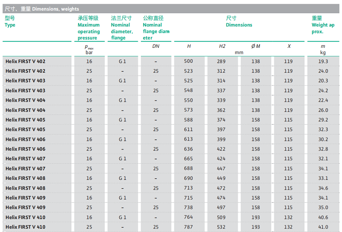The width and height of the screenshot is (342, 232).
Task: Select Helix FIRST V 402 in 16 bar row
Action: (x=25, y=62)
